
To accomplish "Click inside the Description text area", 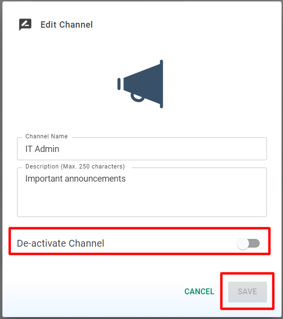I will pos(142,192).
